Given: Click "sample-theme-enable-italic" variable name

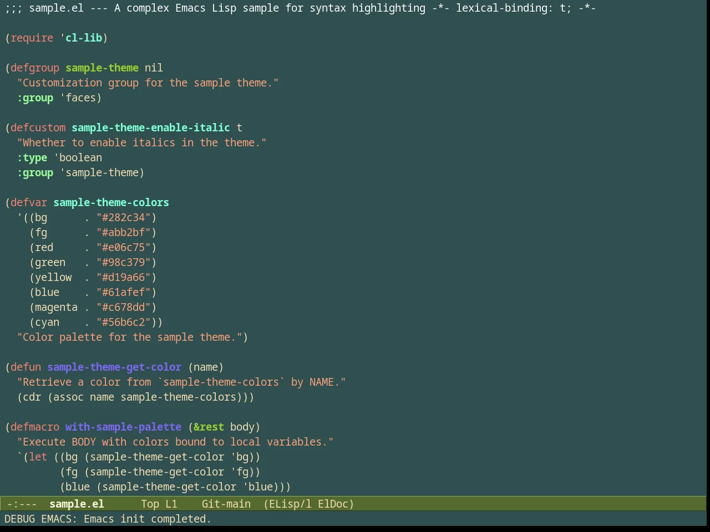Looking at the screenshot, I should tap(151, 127).
